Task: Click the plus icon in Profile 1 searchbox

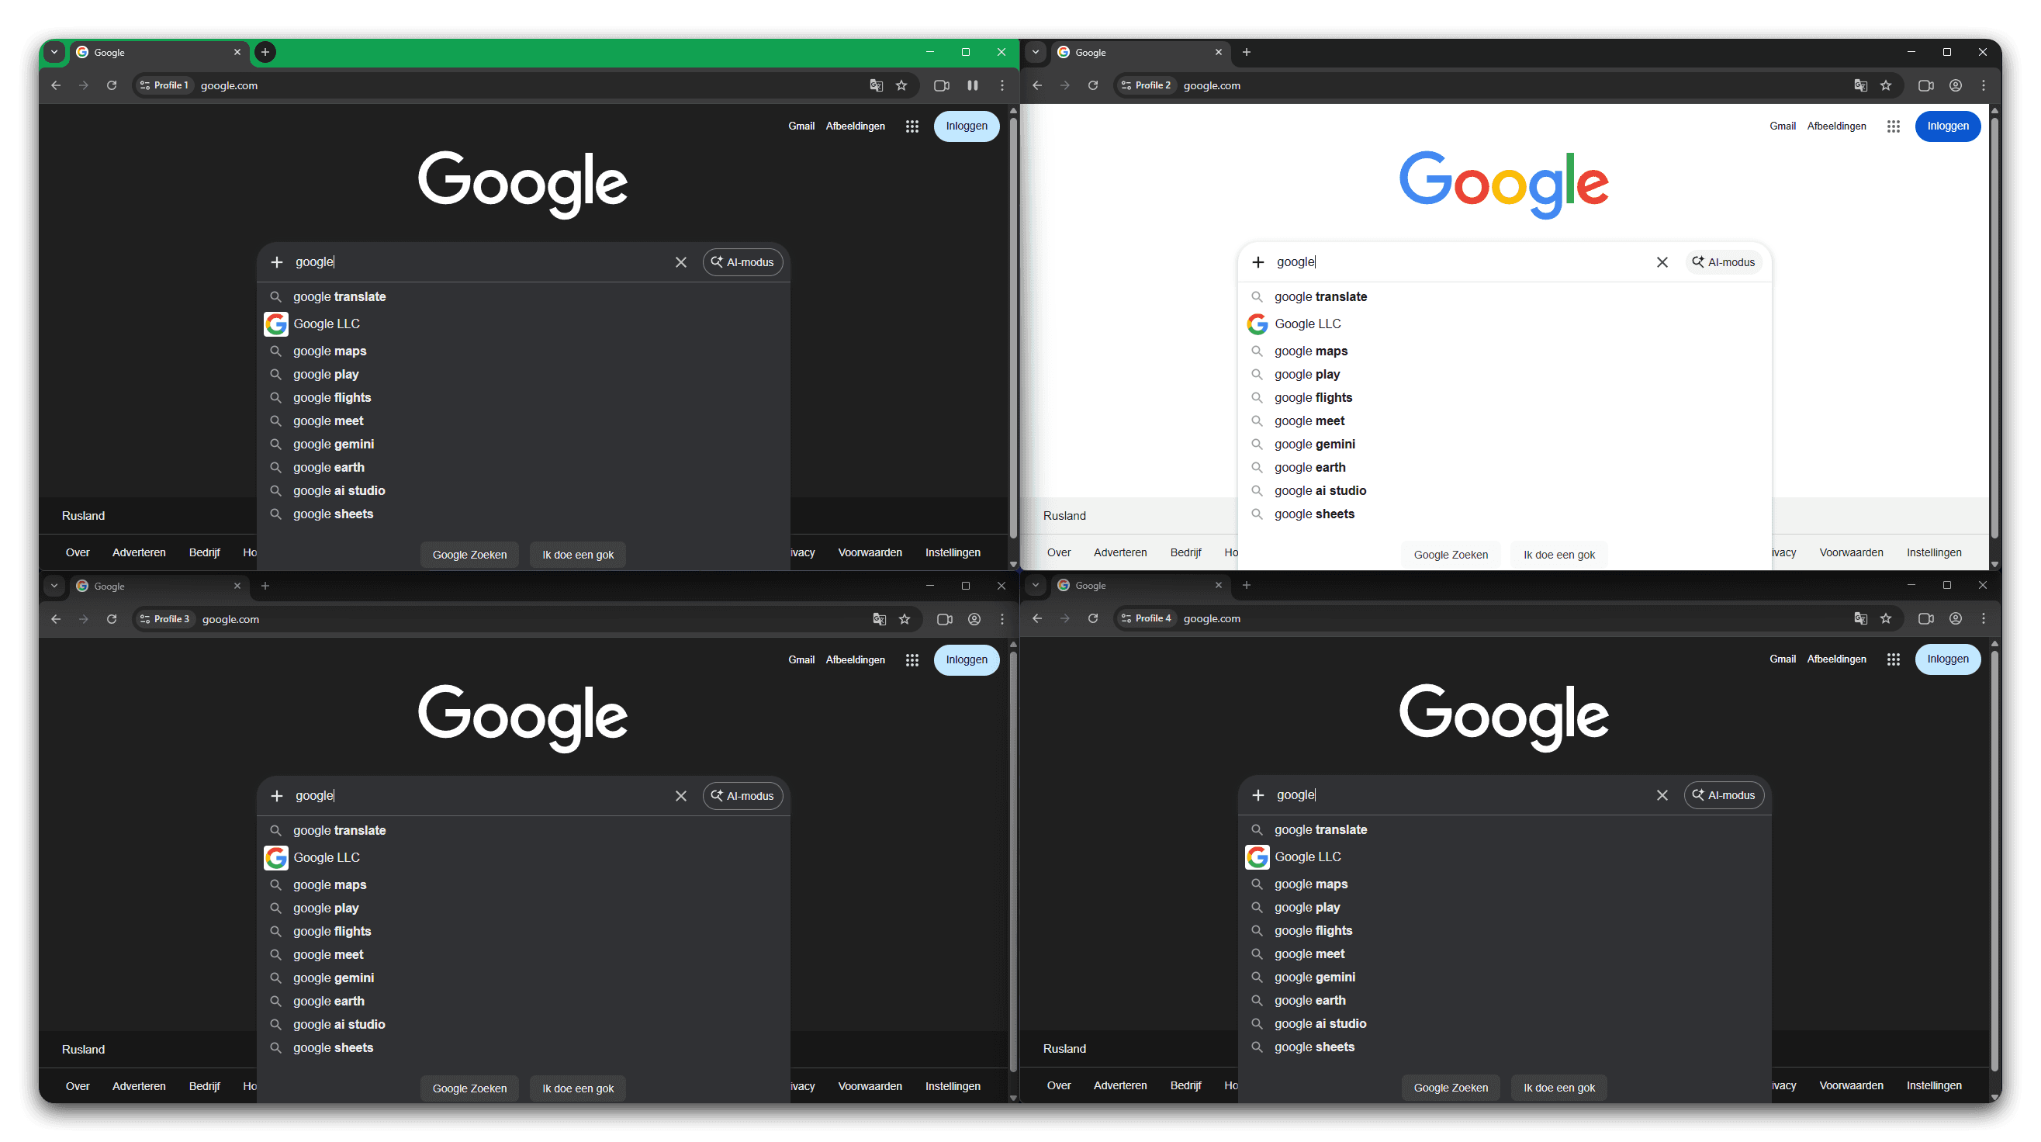Action: click(x=276, y=262)
